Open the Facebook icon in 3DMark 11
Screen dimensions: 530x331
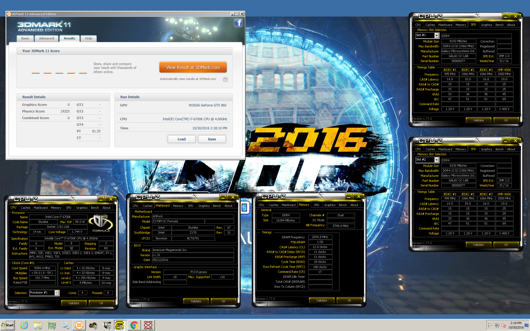pos(238,23)
